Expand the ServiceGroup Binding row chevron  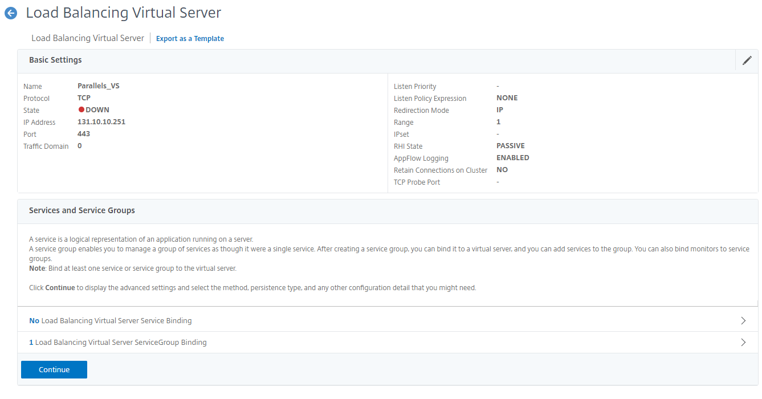pos(743,343)
